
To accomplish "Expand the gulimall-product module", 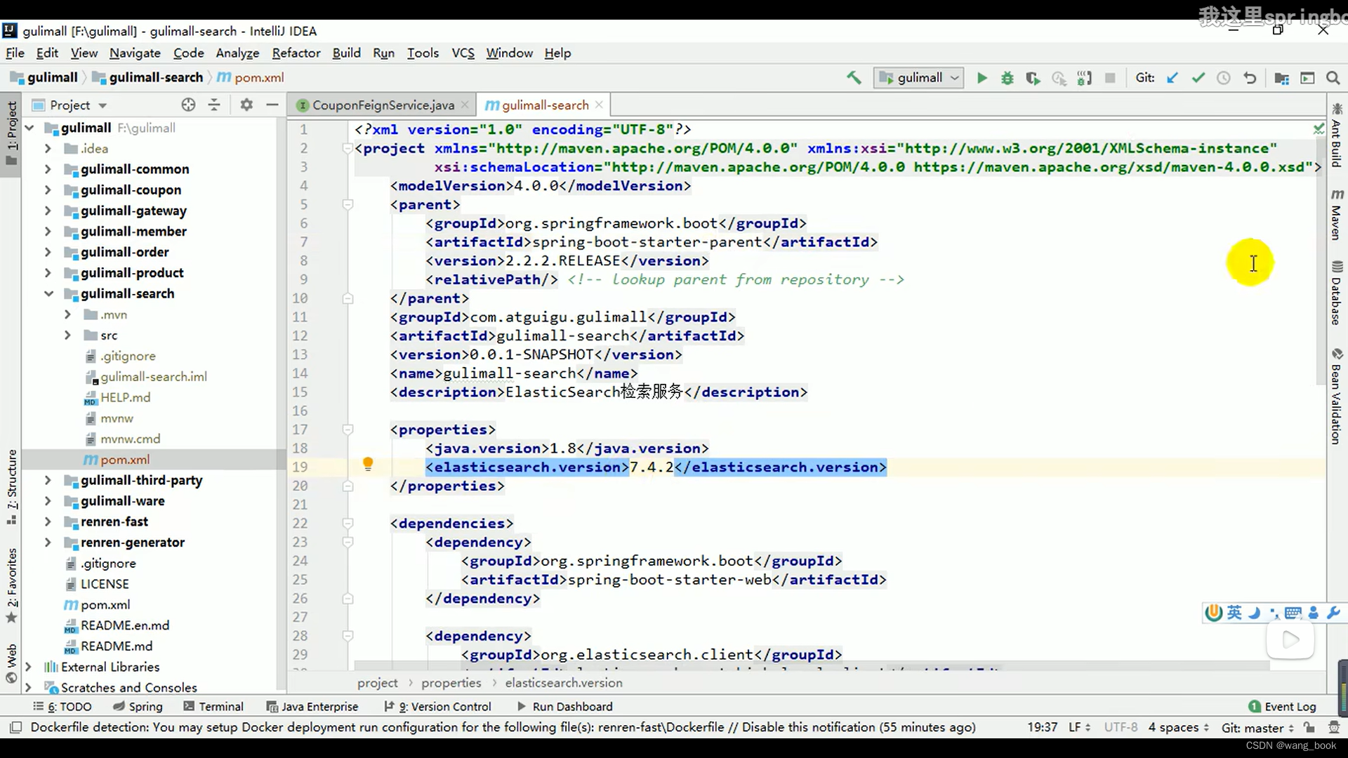I will coord(48,272).
